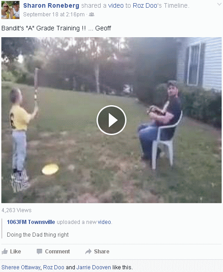This screenshot has width=223, height=272.
Task: Play the shared video
Action: point(111,120)
